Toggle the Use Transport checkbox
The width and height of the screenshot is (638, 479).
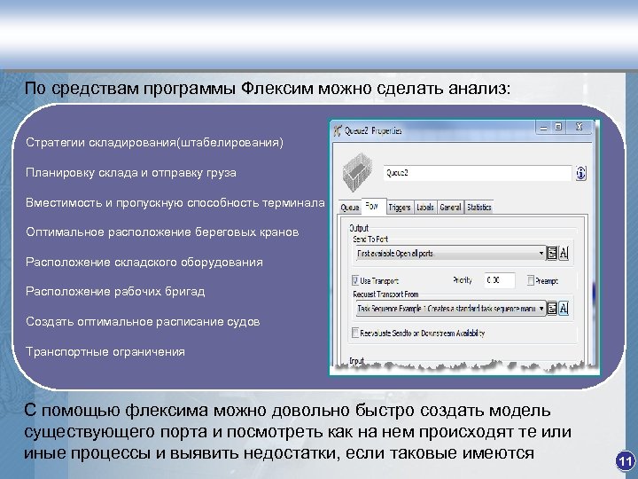click(x=355, y=280)
